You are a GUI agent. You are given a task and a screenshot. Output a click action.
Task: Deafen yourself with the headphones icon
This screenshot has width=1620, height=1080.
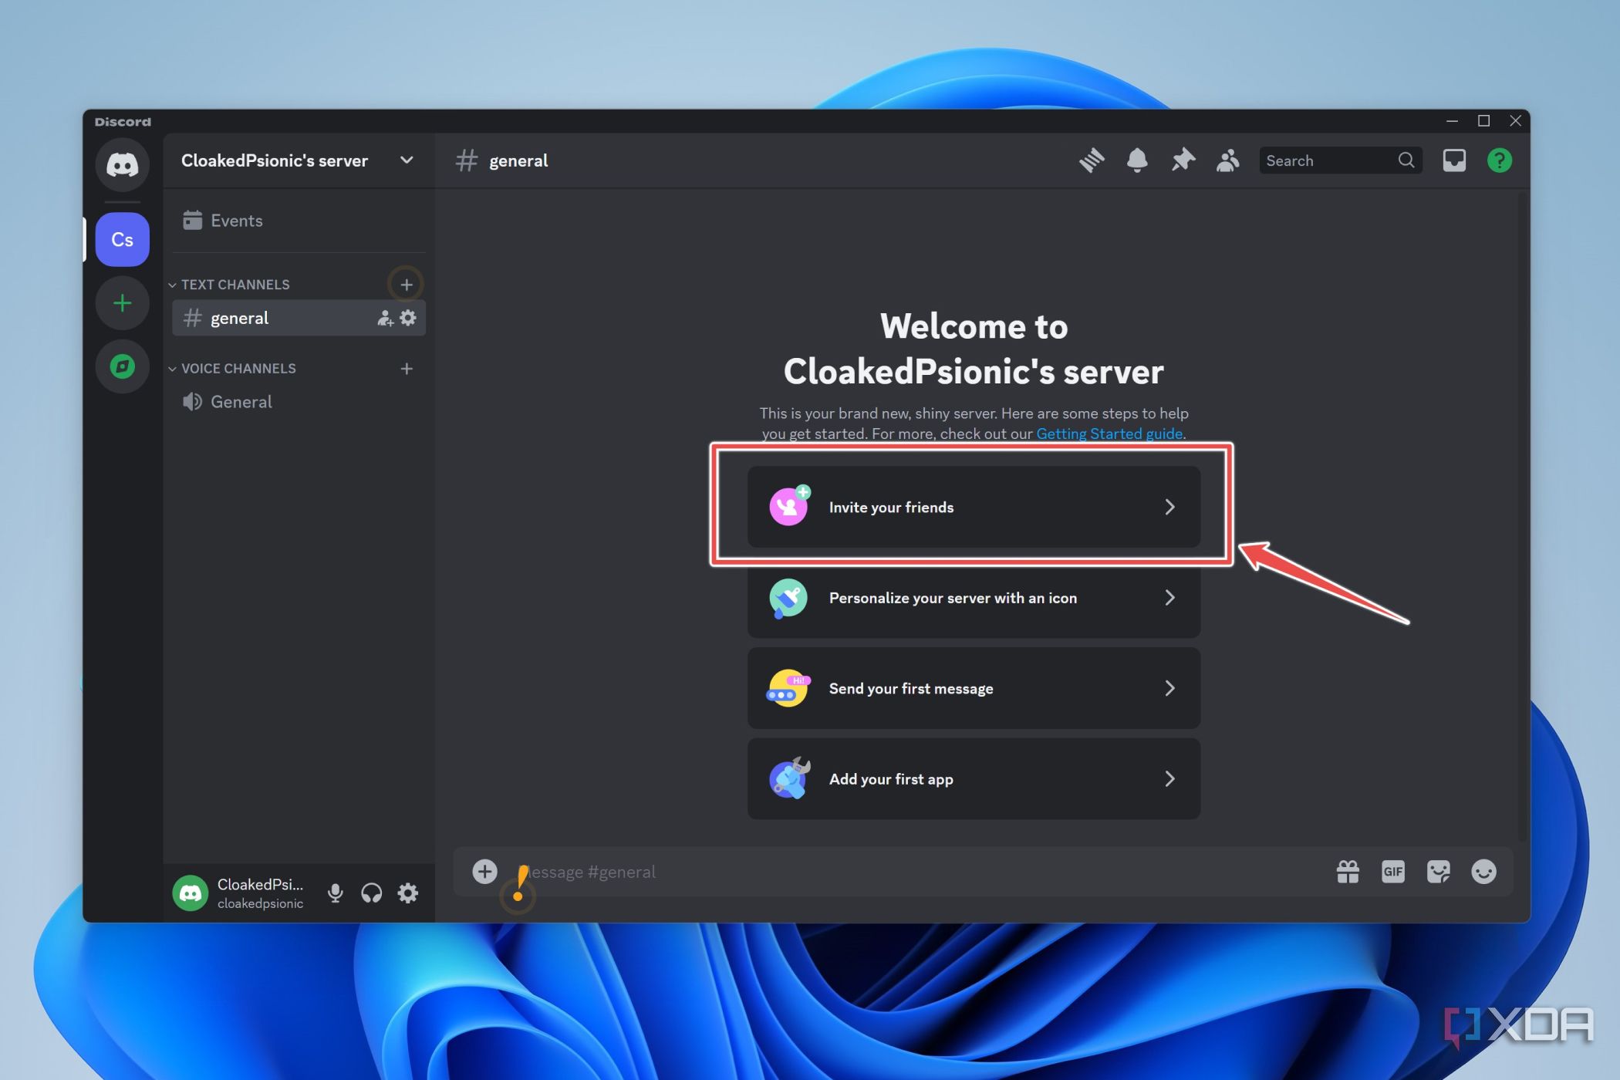[x=371, y=893]
